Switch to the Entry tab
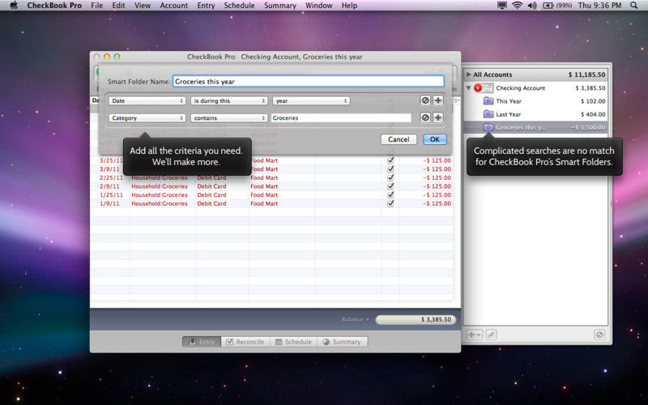This screenshot has width=648, height=405. click(202, 342)
